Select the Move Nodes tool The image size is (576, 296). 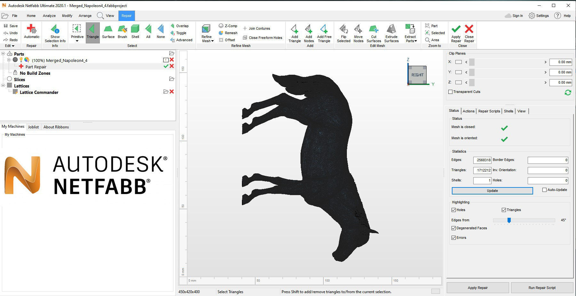[358, 33]
